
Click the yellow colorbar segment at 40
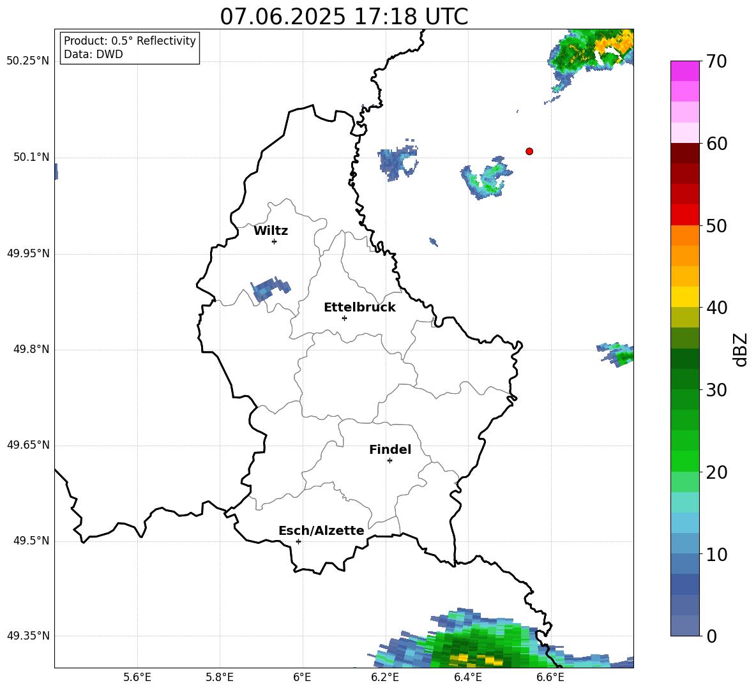tap(684, 297)
